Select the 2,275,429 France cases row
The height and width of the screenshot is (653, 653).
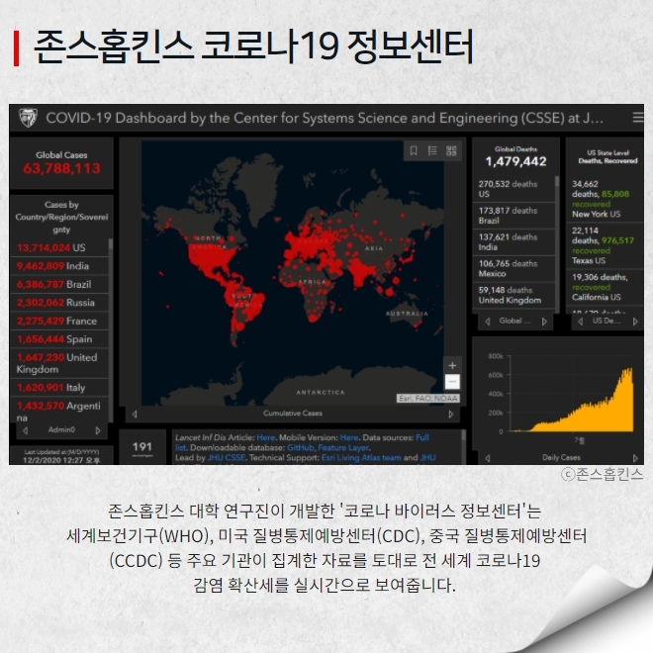[x=59, y=322]
